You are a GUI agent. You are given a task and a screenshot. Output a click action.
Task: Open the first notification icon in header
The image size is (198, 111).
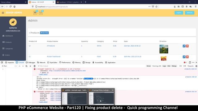tap(35, 13)
